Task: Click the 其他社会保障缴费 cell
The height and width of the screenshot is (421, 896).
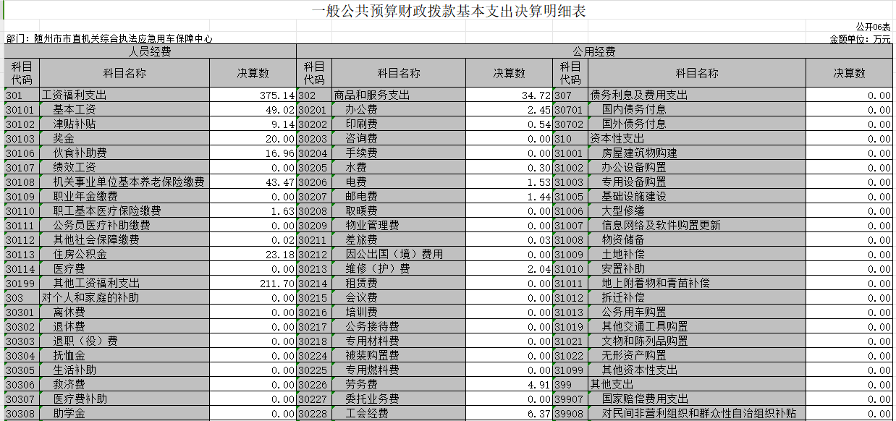Action: (124, 239)
